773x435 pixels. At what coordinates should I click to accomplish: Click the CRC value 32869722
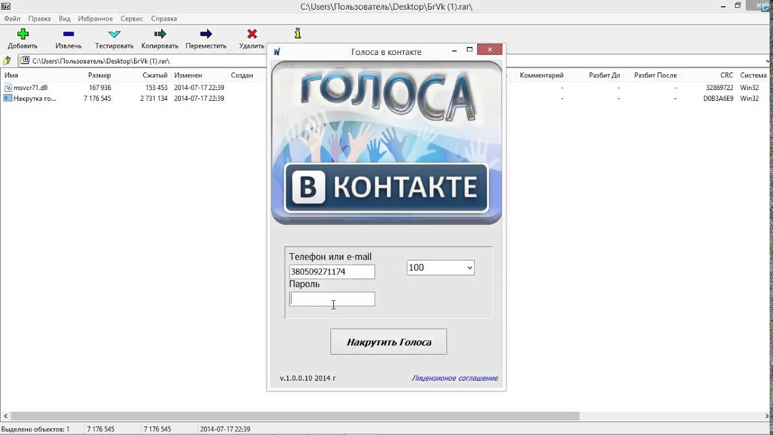(720, 88)
